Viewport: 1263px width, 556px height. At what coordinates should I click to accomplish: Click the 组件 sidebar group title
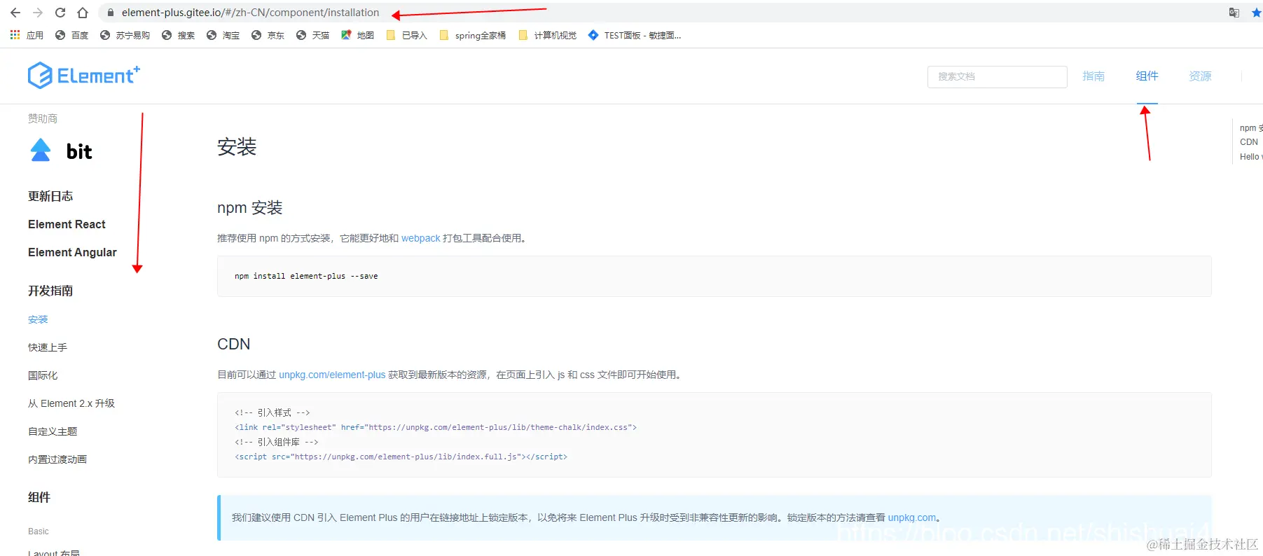(39, 497)
